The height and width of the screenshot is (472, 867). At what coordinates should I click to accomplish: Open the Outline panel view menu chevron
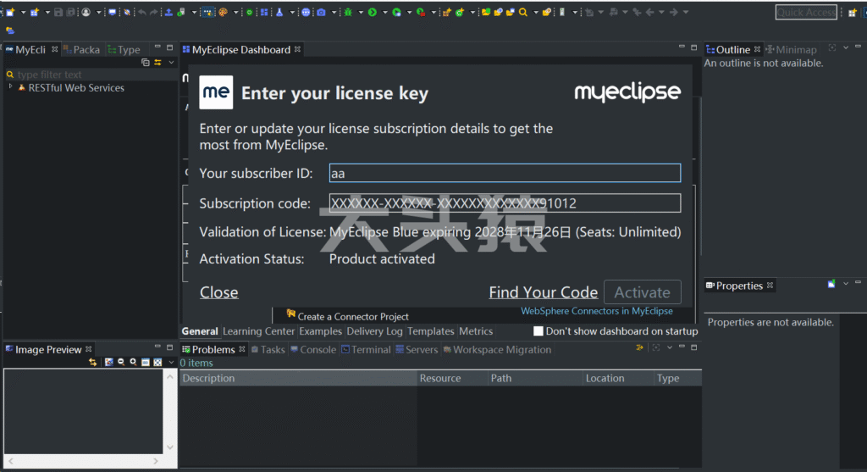tap(846, 49)
